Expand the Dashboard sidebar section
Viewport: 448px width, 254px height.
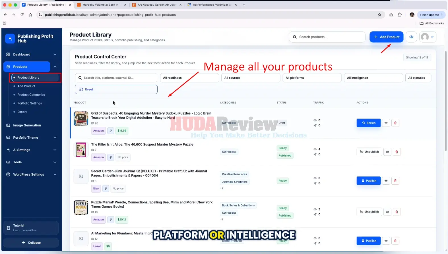[x=55, y=54]
